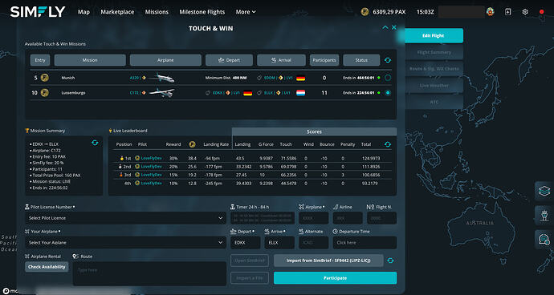Open the Missions menu
Screen dimensions: 554x295
click(x=157, y=12)
